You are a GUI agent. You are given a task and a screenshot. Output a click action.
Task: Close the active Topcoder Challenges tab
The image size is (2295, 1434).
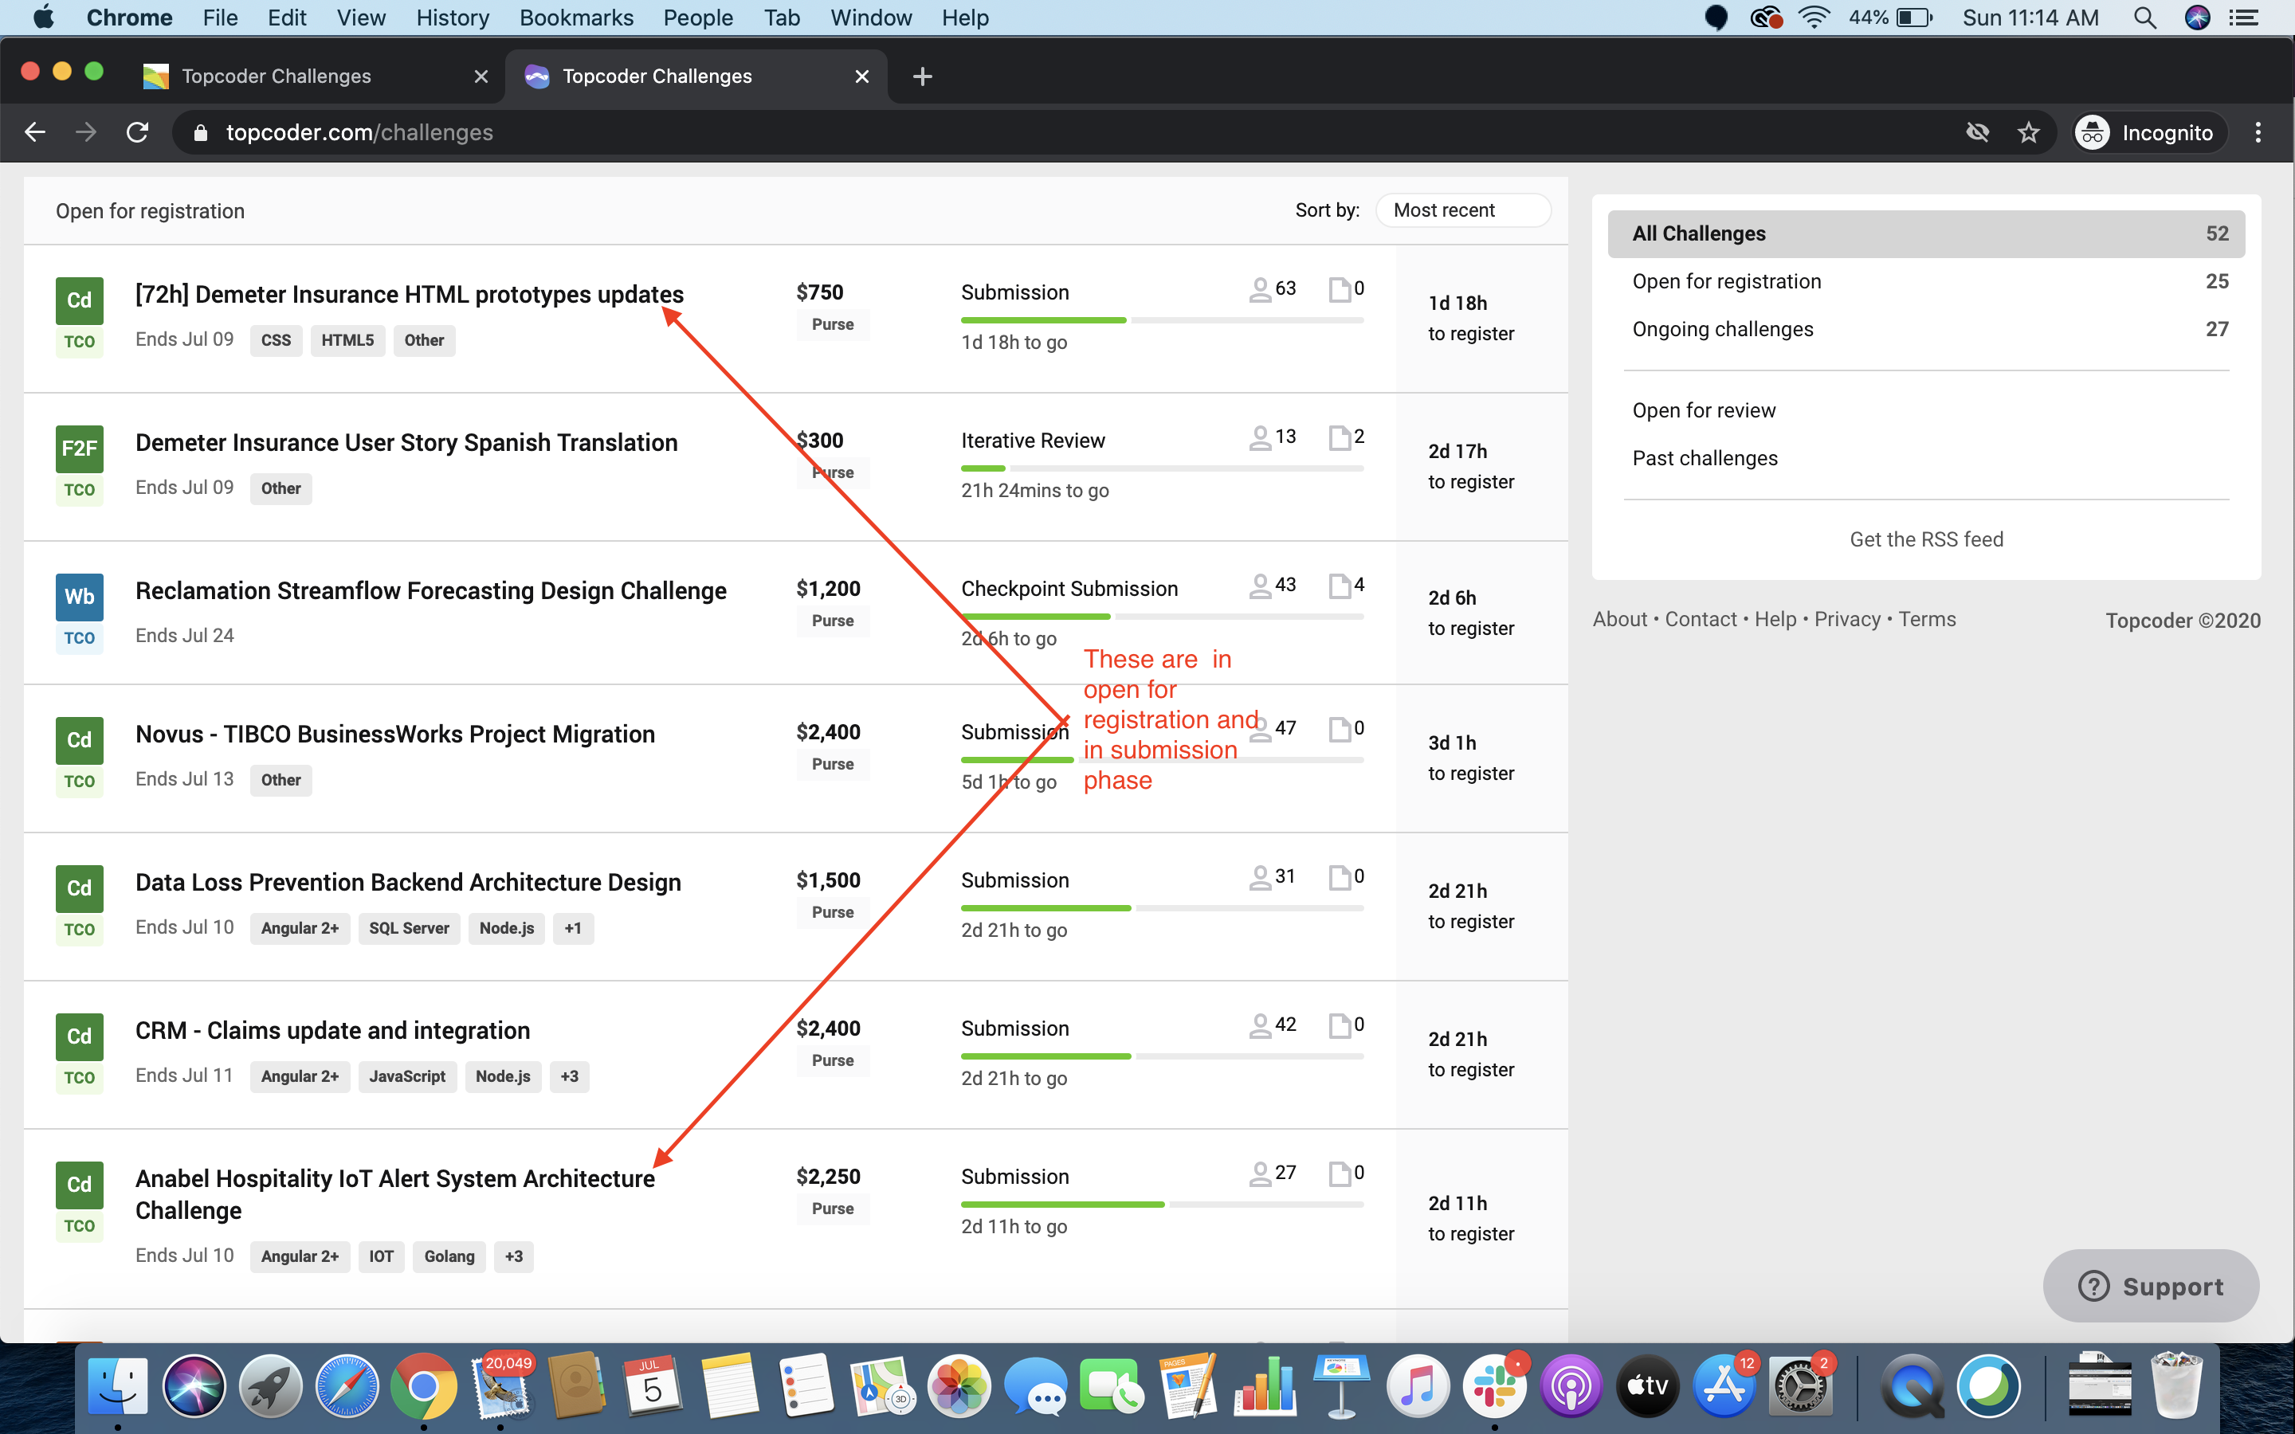click(x=861, y=76)
